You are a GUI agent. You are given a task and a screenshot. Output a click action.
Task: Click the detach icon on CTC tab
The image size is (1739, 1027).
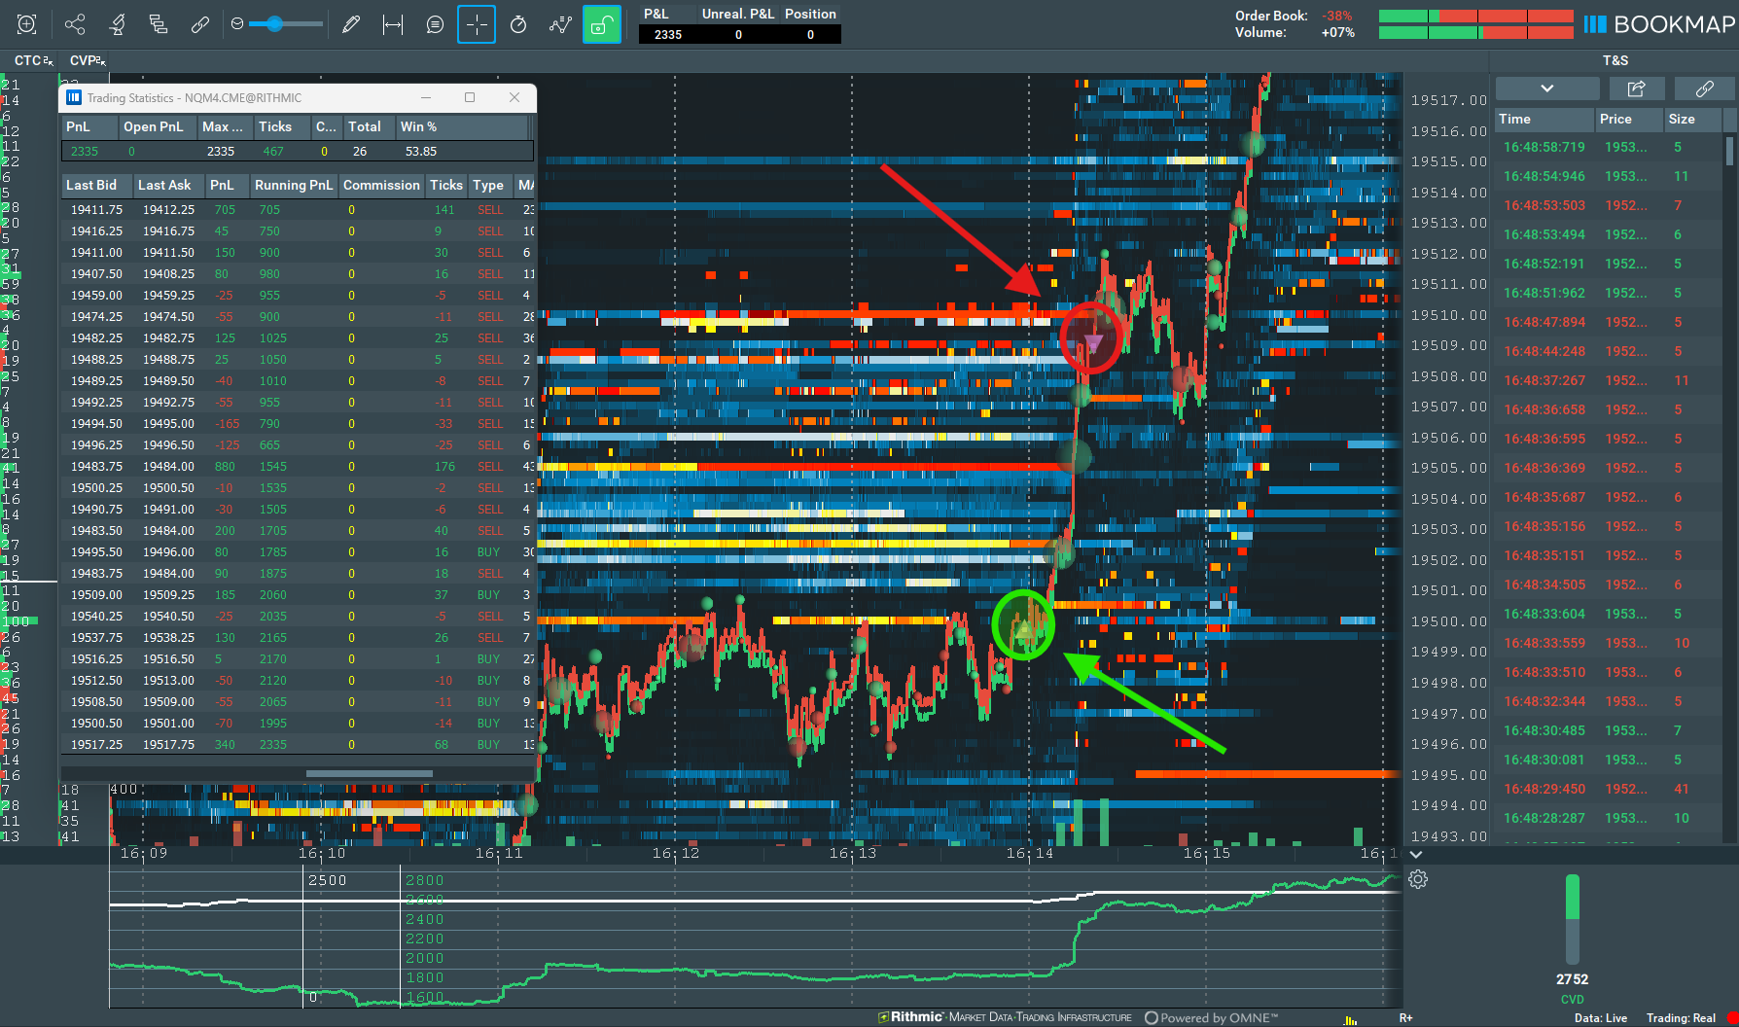pyautogui.click(x=49, y=61)
